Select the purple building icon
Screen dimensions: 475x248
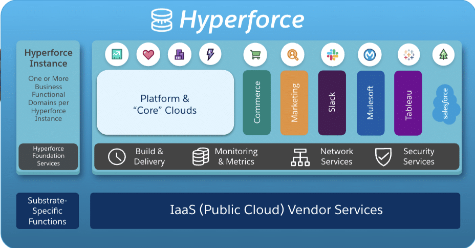click(x=179, y=54)
